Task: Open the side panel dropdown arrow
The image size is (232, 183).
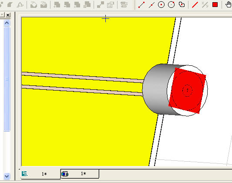Action: click(x=2, y=15)
